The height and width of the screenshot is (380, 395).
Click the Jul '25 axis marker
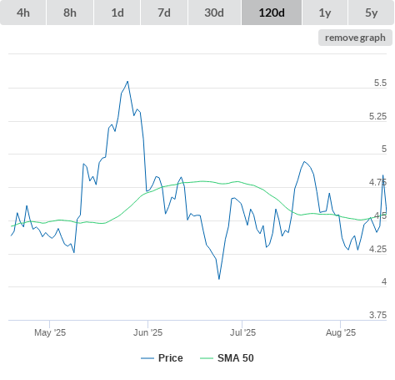click(x=242, y=332)
